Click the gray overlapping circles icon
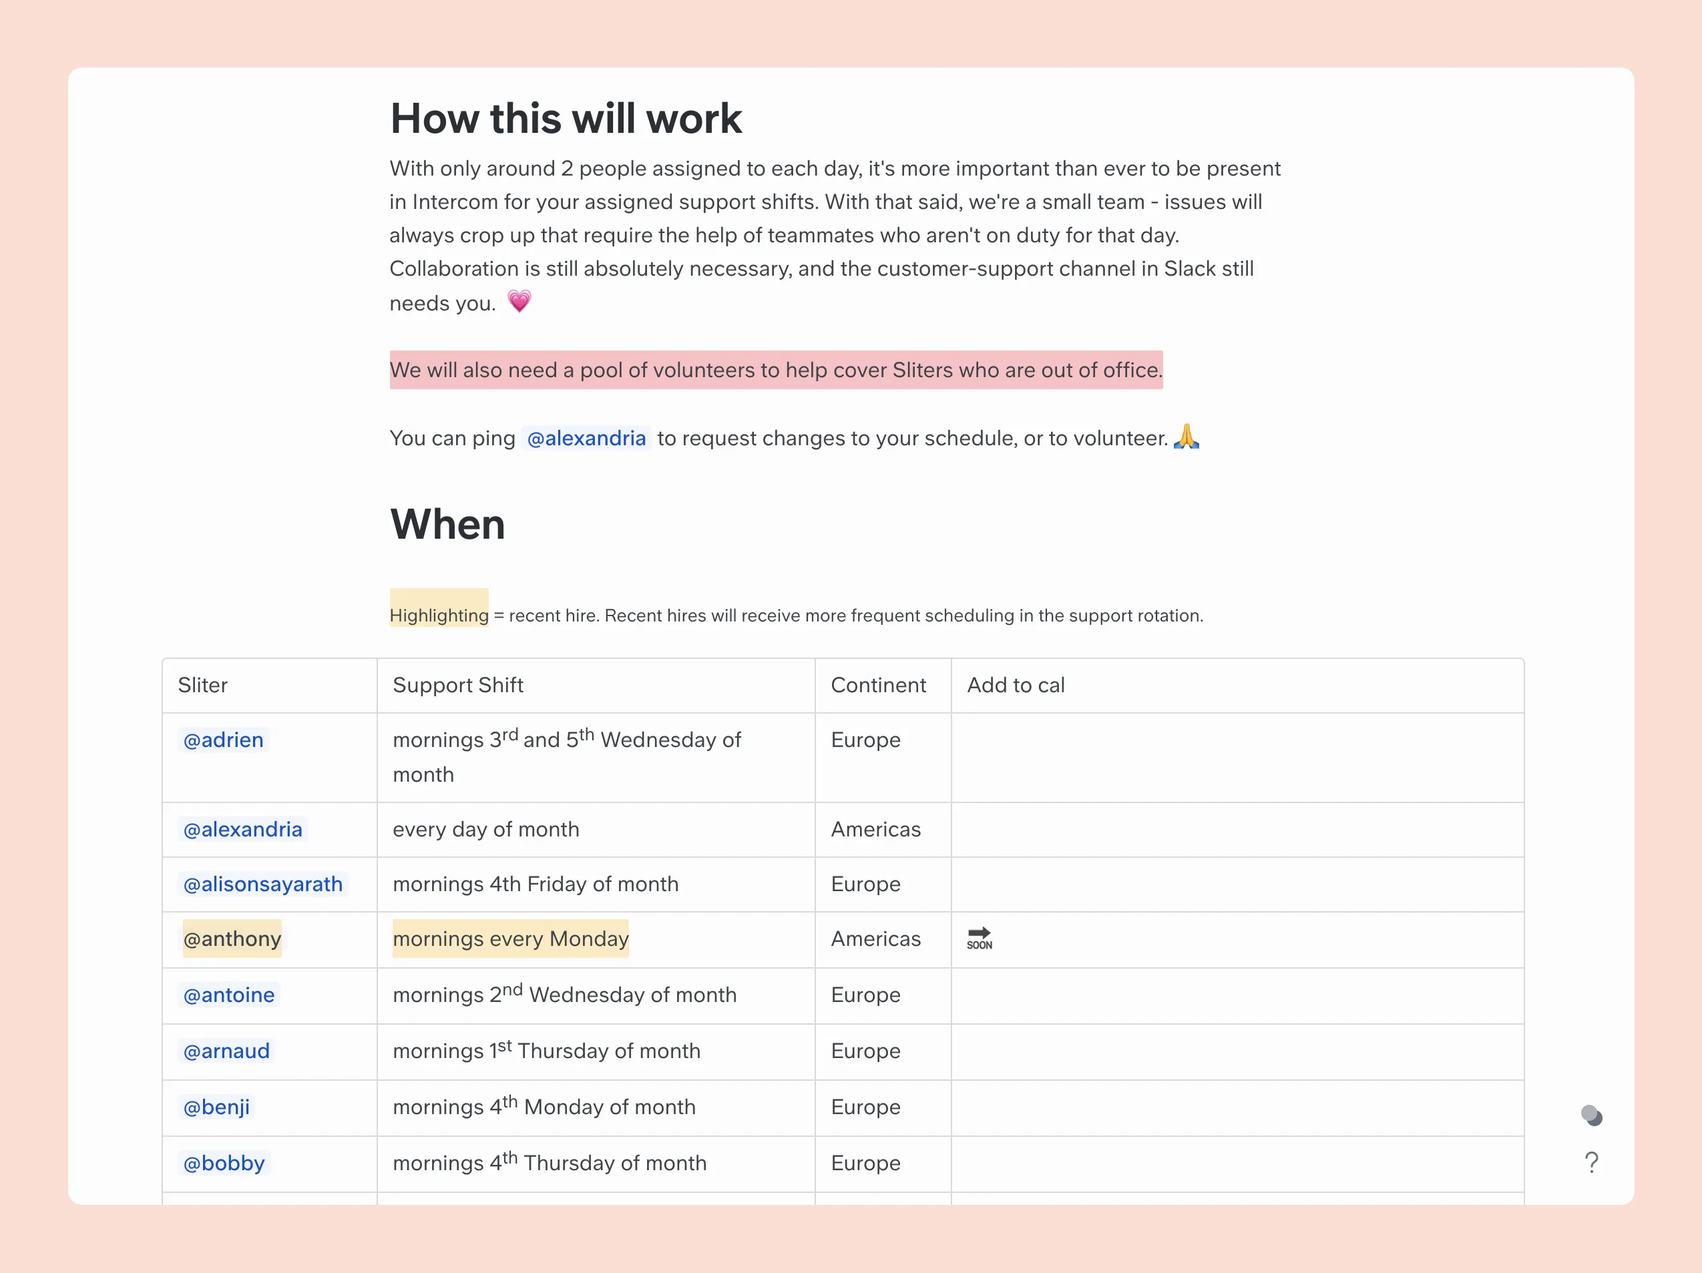1702x1273 pixels. [x=1591, y=1115]
